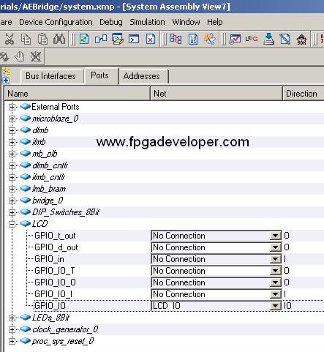
Task: Open the GPIO_in net dropdown
Action: click(275, 259)
